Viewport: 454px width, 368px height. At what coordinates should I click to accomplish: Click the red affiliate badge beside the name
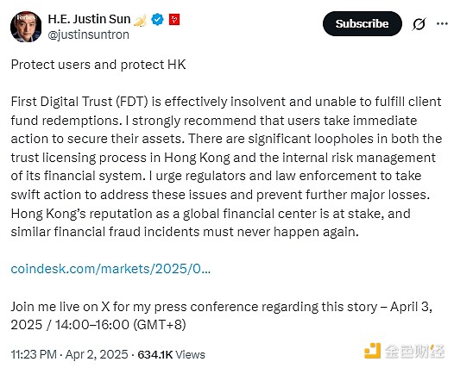pos(174,19)
